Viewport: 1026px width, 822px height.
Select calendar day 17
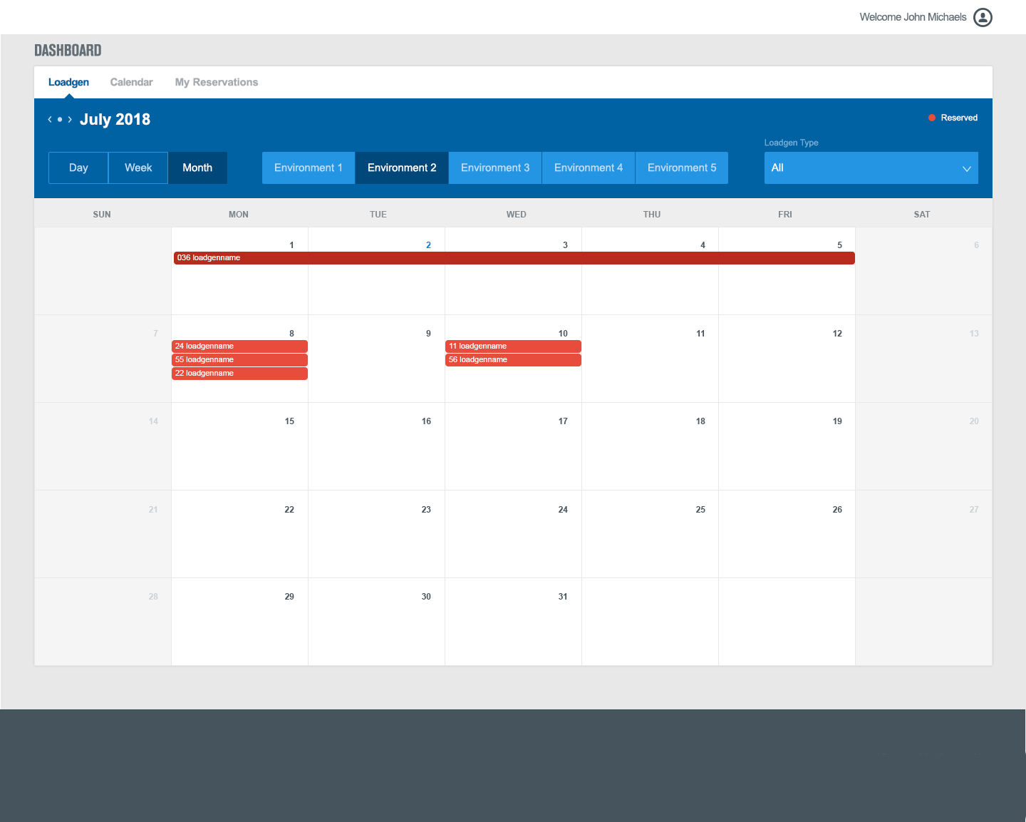tap(563, 421)
